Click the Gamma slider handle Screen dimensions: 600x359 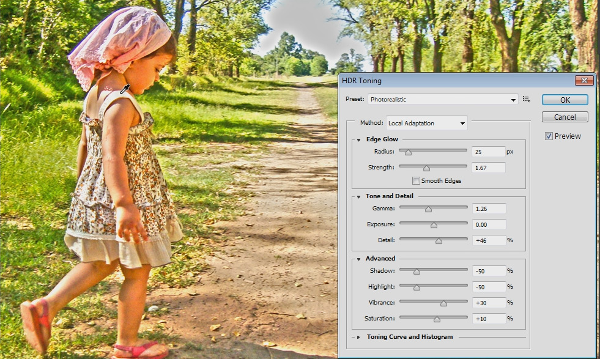click(x=429, y=208)
